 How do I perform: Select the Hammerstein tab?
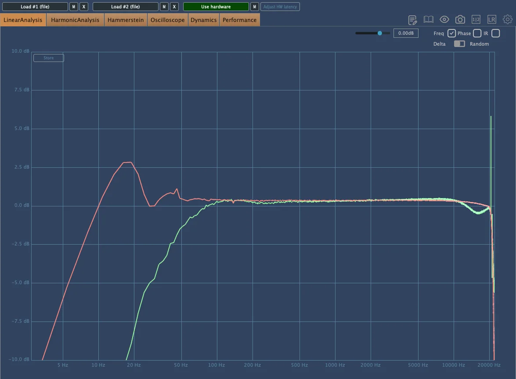point(126,20)
